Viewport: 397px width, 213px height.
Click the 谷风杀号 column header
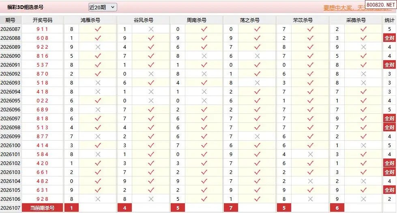(143, 20)
